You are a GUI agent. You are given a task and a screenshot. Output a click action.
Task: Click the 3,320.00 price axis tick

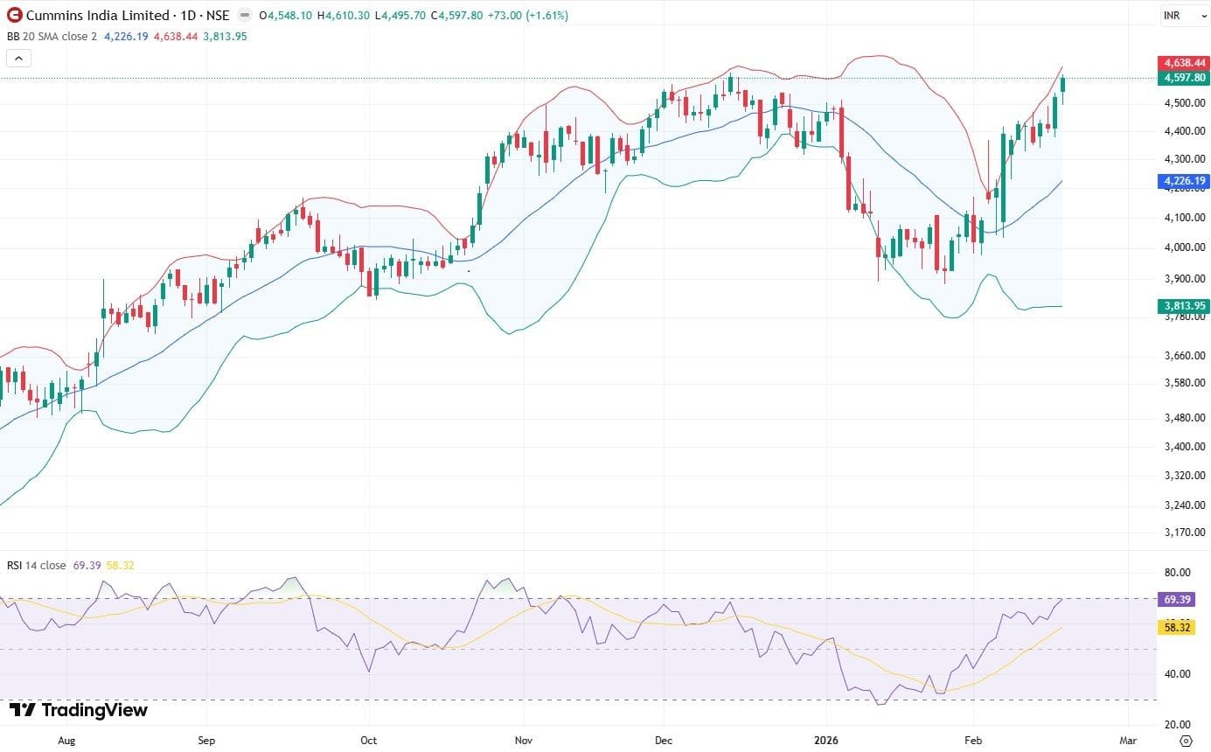pyautogui.click(x=1185, y=476)
